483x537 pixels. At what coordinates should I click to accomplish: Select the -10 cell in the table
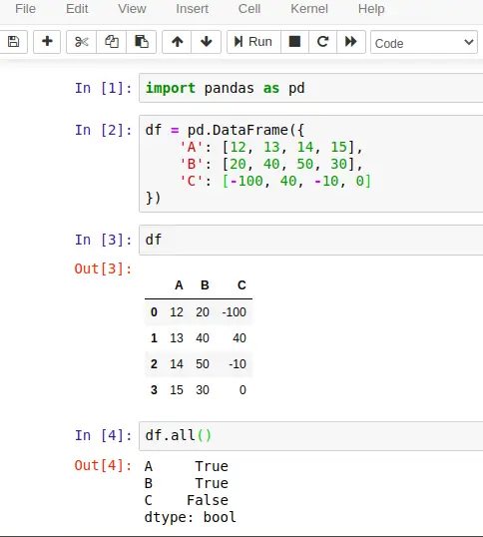coord(238,363)
